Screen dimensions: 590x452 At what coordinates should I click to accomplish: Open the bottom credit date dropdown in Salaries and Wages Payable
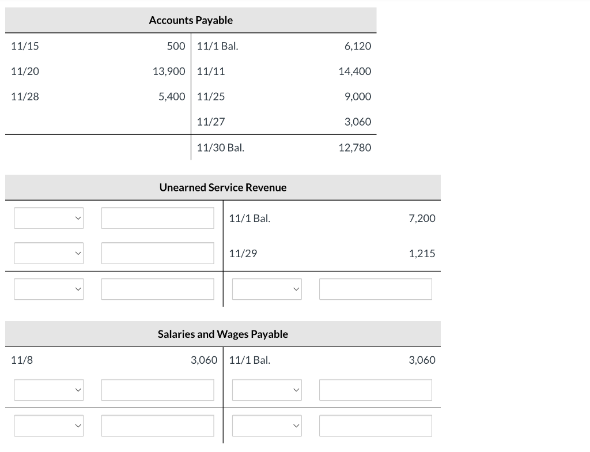(266, 425)
